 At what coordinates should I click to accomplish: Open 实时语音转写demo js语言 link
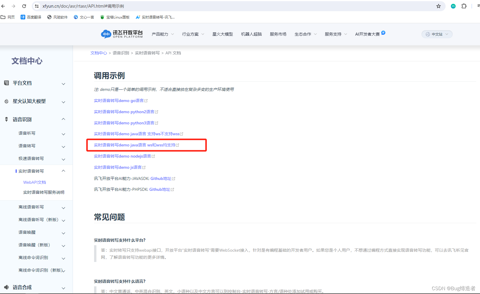(118, 168)
